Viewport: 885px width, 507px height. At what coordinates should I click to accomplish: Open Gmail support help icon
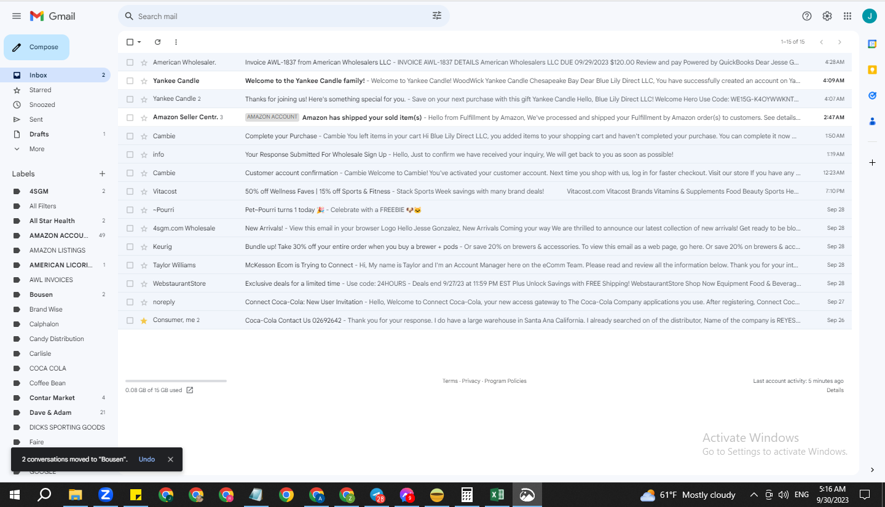[x=807, y=16]
